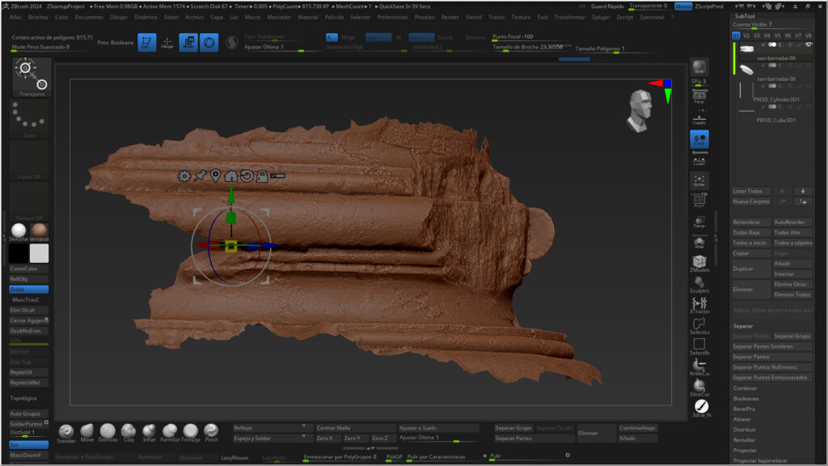Screen dimensions: 828x466
Task: Select the SliceCurve tool icon
Action: coord(699,388)
